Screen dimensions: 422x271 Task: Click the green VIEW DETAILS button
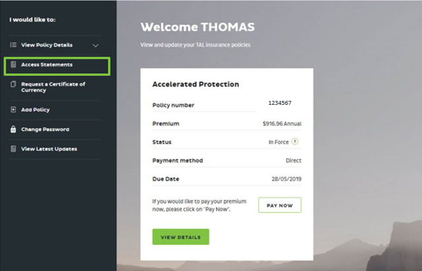coord(181,237)
